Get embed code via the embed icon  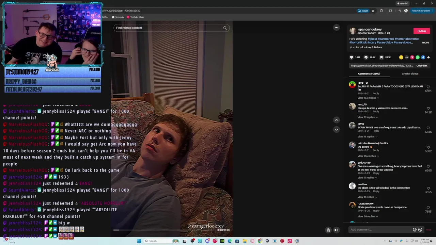[x=406, y=57]
